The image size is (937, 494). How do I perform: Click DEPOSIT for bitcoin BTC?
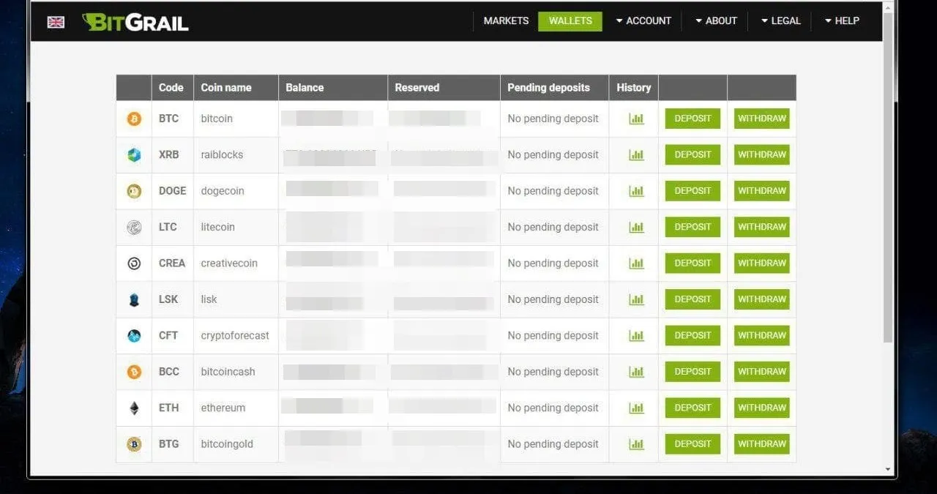click(693, 119)
